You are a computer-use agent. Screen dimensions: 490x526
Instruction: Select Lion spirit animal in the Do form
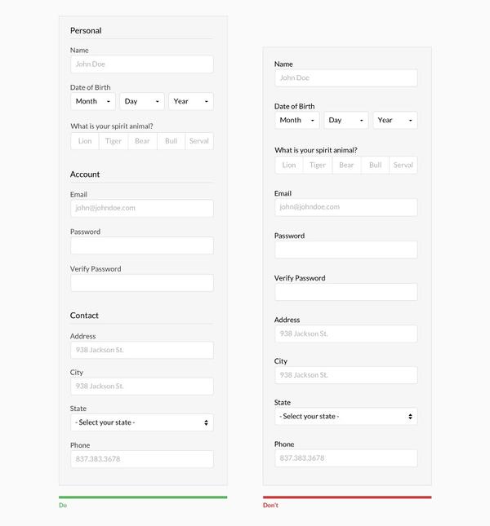(x=85, y=141)
